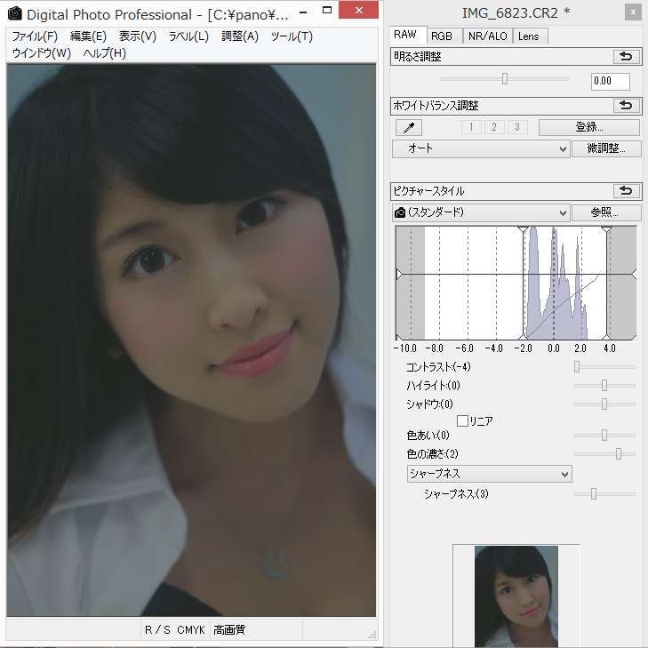This screenshot has height=648, width=648.
Task: Click the main portrait preview image
Action: (192, 340)
